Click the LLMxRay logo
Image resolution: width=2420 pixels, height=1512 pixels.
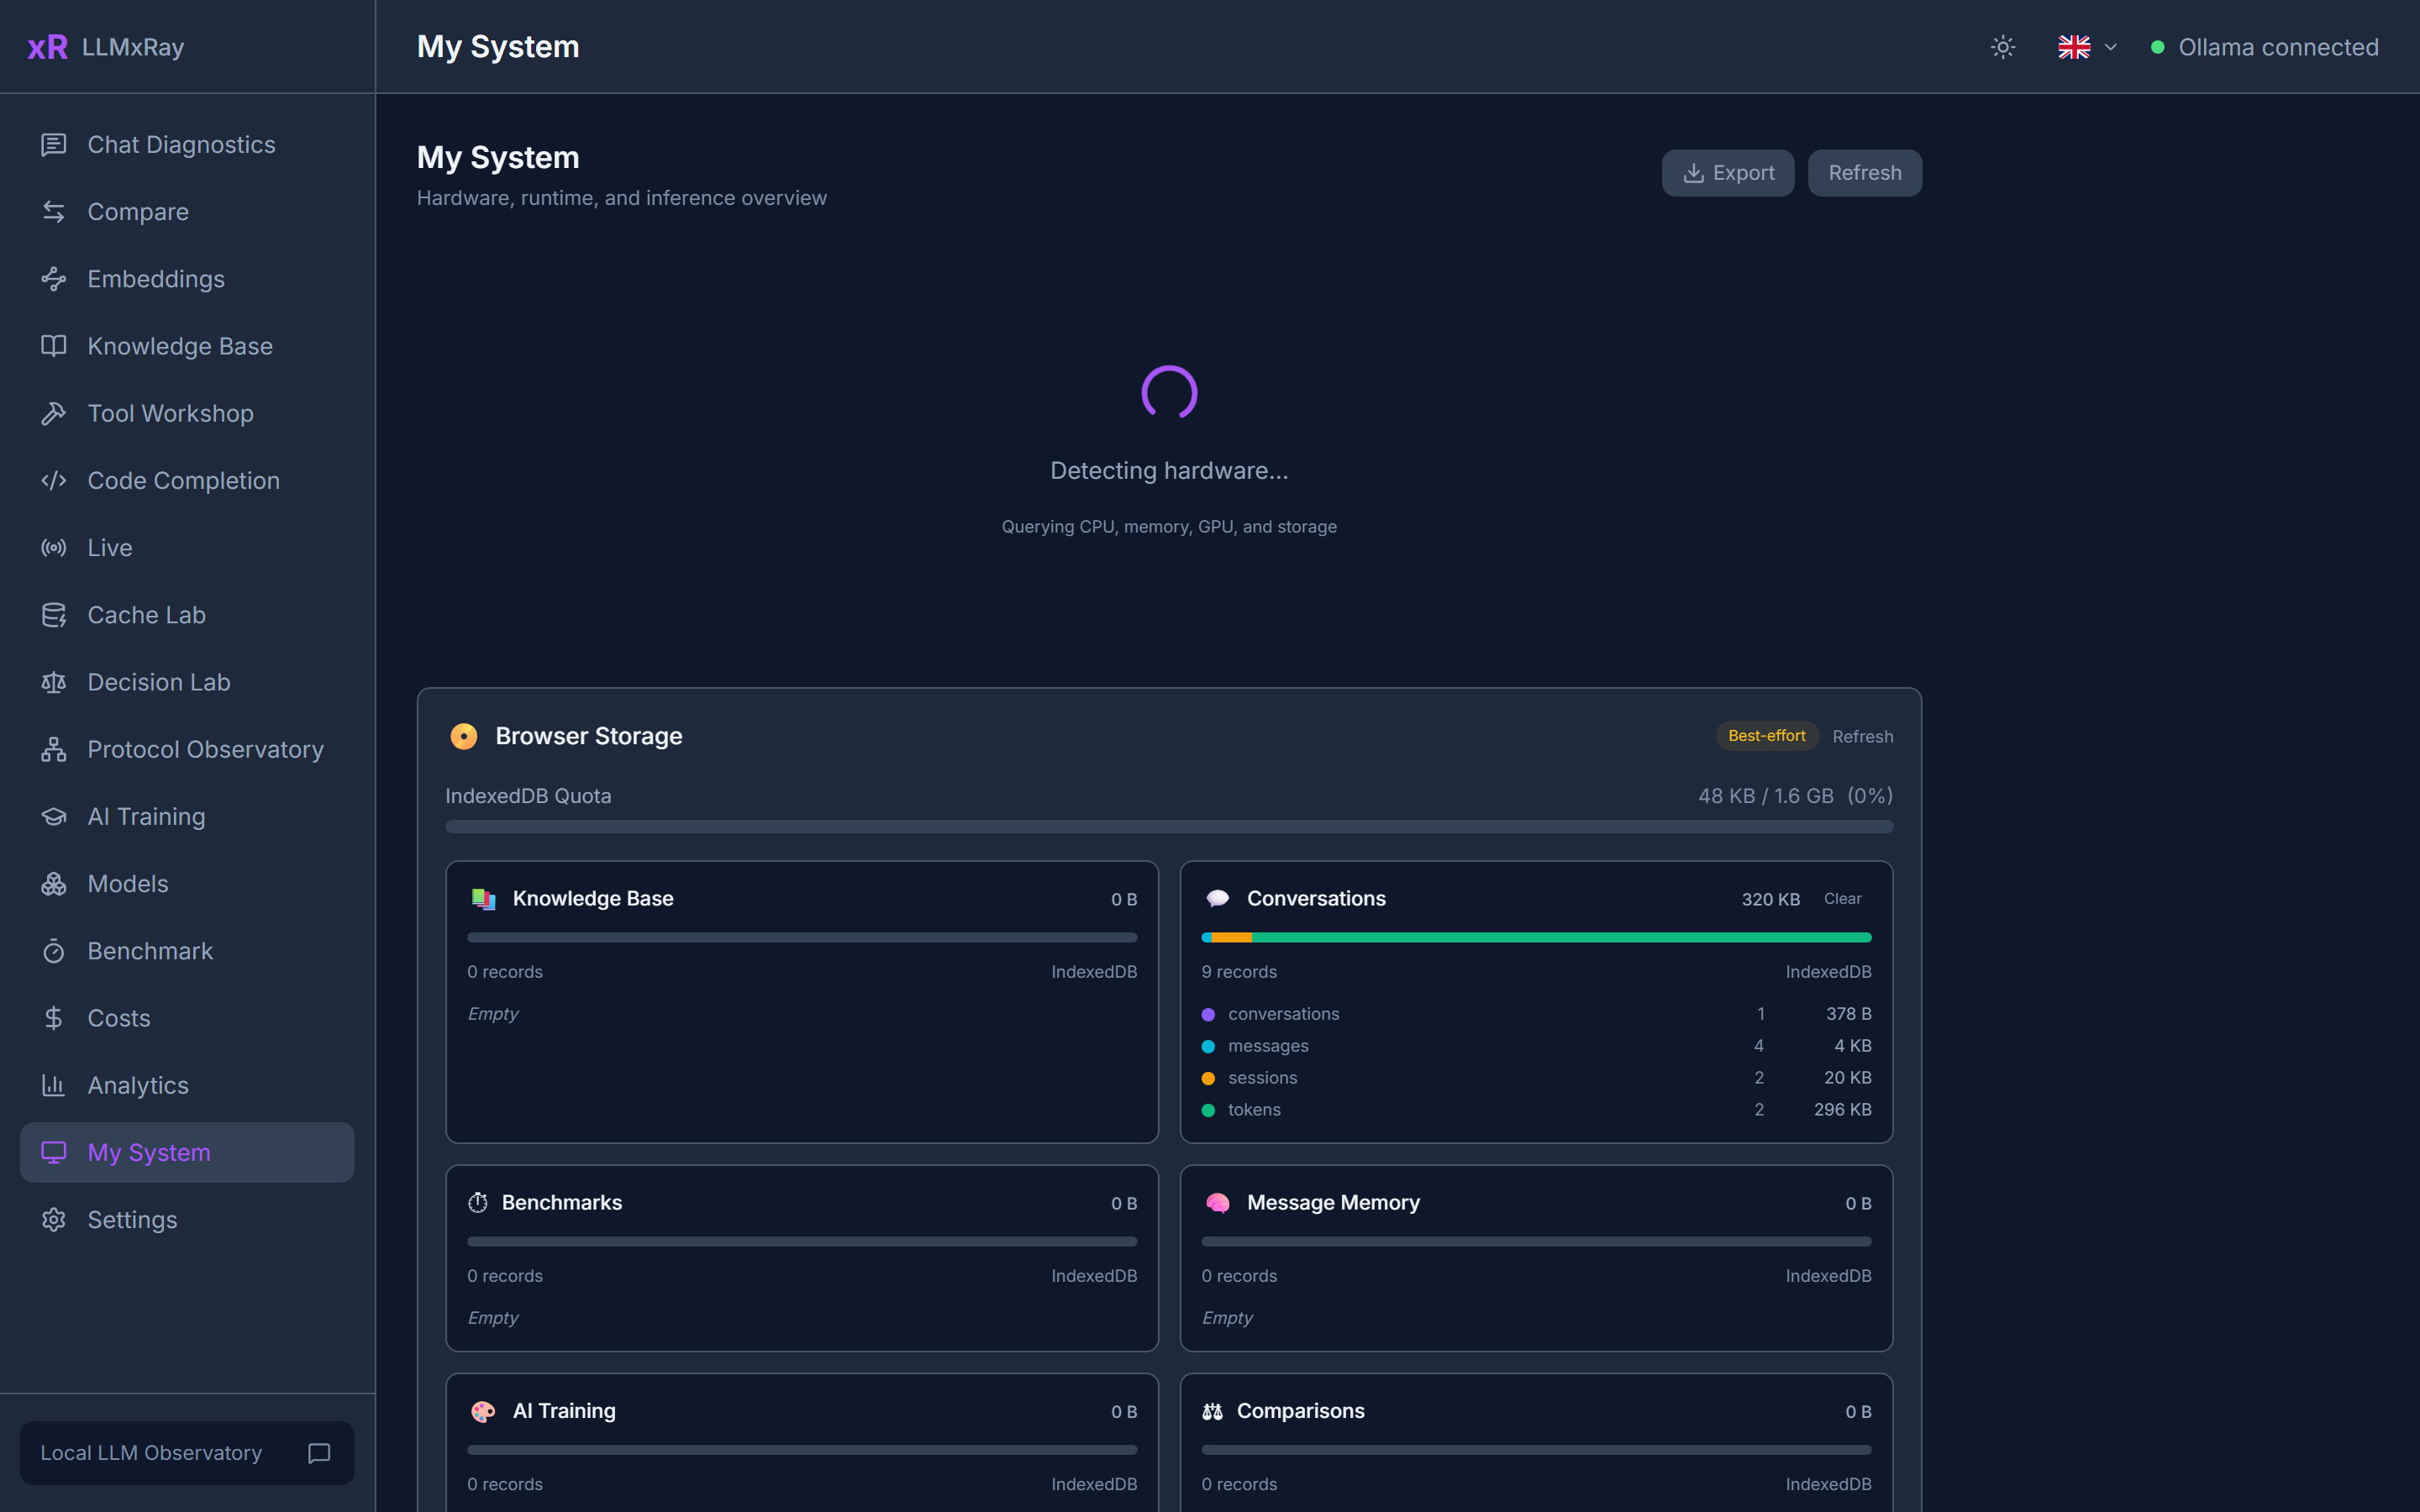coord(105,47)
